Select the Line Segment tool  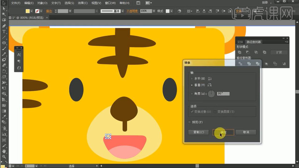[4, 37]
